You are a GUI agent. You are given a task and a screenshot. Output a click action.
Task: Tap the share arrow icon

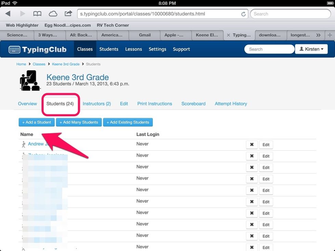coord(68,14)
